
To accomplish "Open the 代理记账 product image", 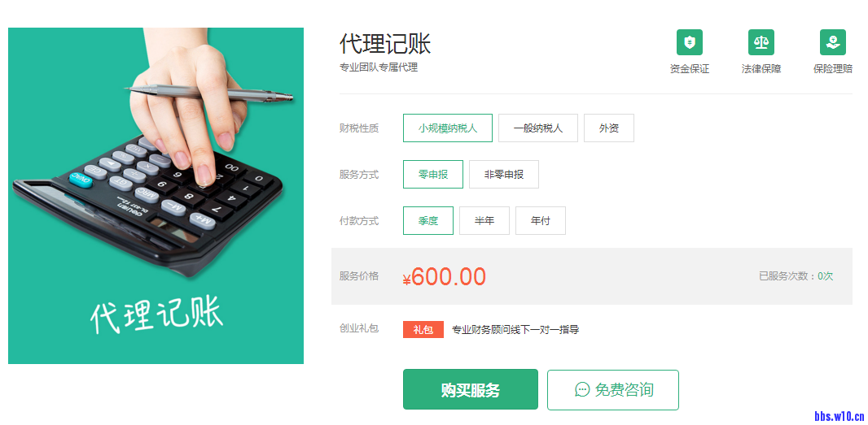I will (156, 196).
